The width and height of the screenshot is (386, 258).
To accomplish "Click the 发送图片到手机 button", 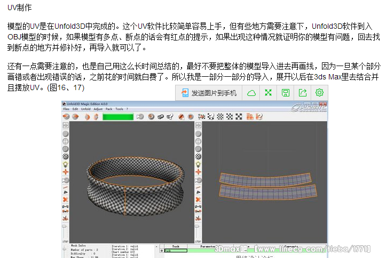I will coord(209,93).
